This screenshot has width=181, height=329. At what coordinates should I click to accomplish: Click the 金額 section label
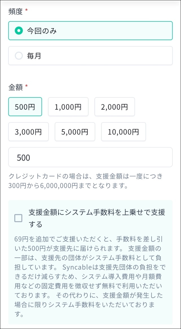pyautogui.click(x=15, y=87)
